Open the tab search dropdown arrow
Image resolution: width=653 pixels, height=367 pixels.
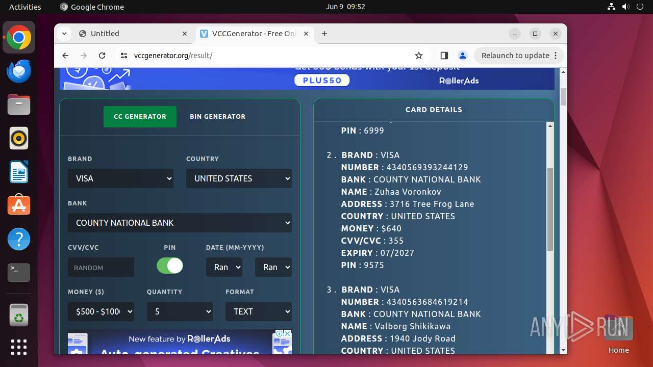(64, 34)
